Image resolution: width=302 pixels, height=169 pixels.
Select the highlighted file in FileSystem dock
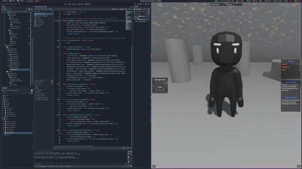(18, 133)
